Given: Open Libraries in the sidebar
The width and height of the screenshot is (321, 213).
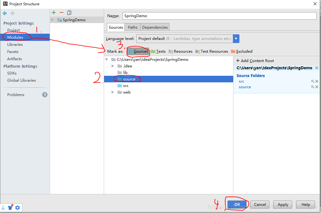Looking at the screenshot, I should click(x=15, y=44).
